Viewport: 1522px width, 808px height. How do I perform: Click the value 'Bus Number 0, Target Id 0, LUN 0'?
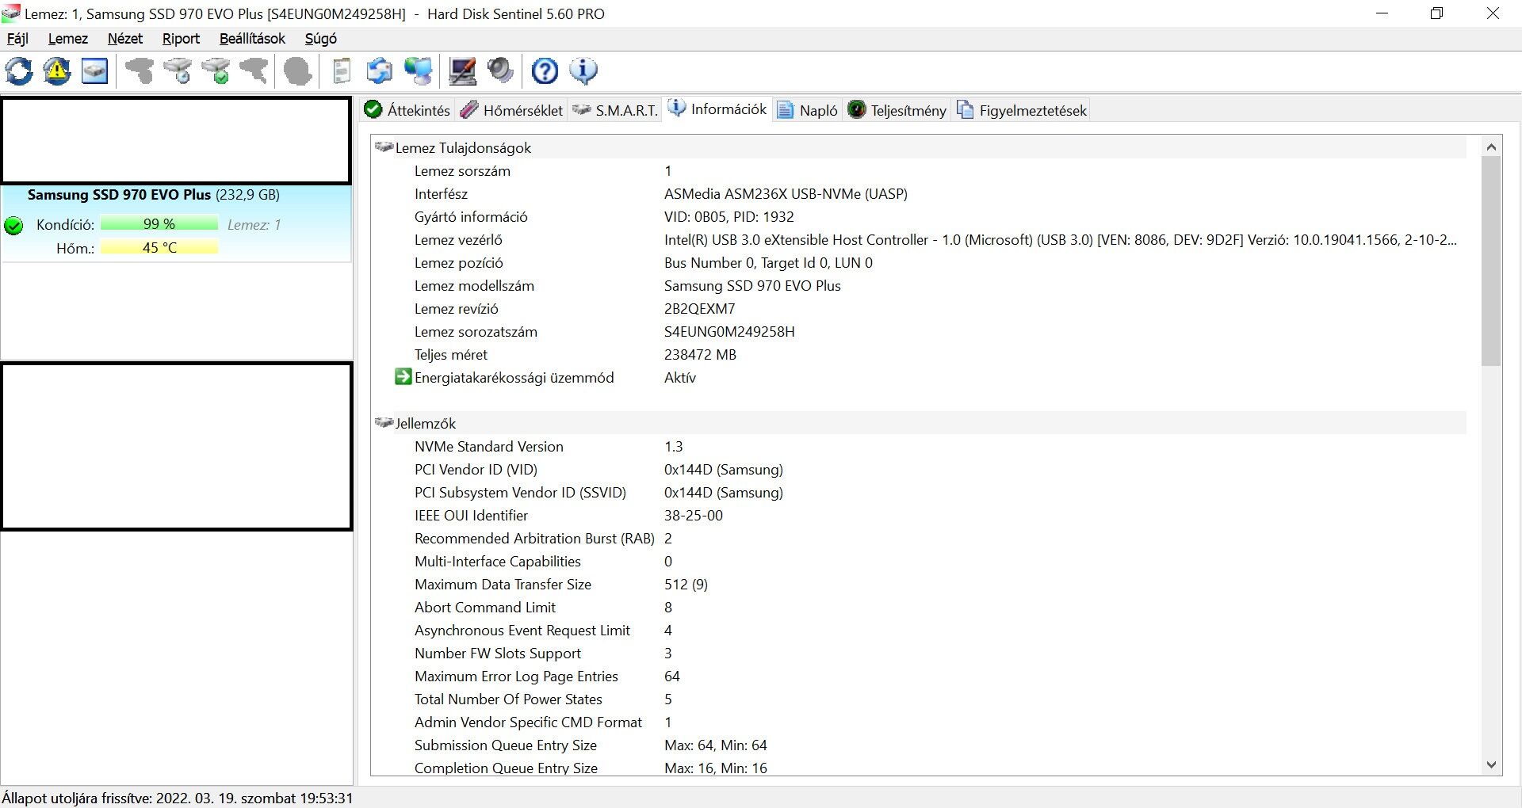(768, 263)
